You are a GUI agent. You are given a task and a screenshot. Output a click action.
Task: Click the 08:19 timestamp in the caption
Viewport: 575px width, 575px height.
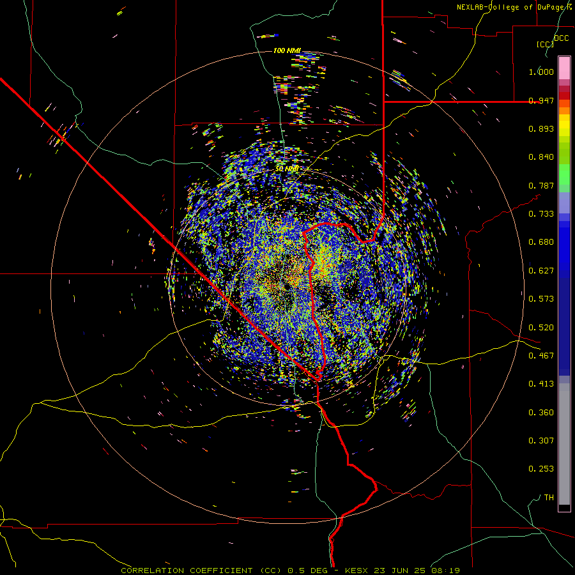click(x=445, y=571)
